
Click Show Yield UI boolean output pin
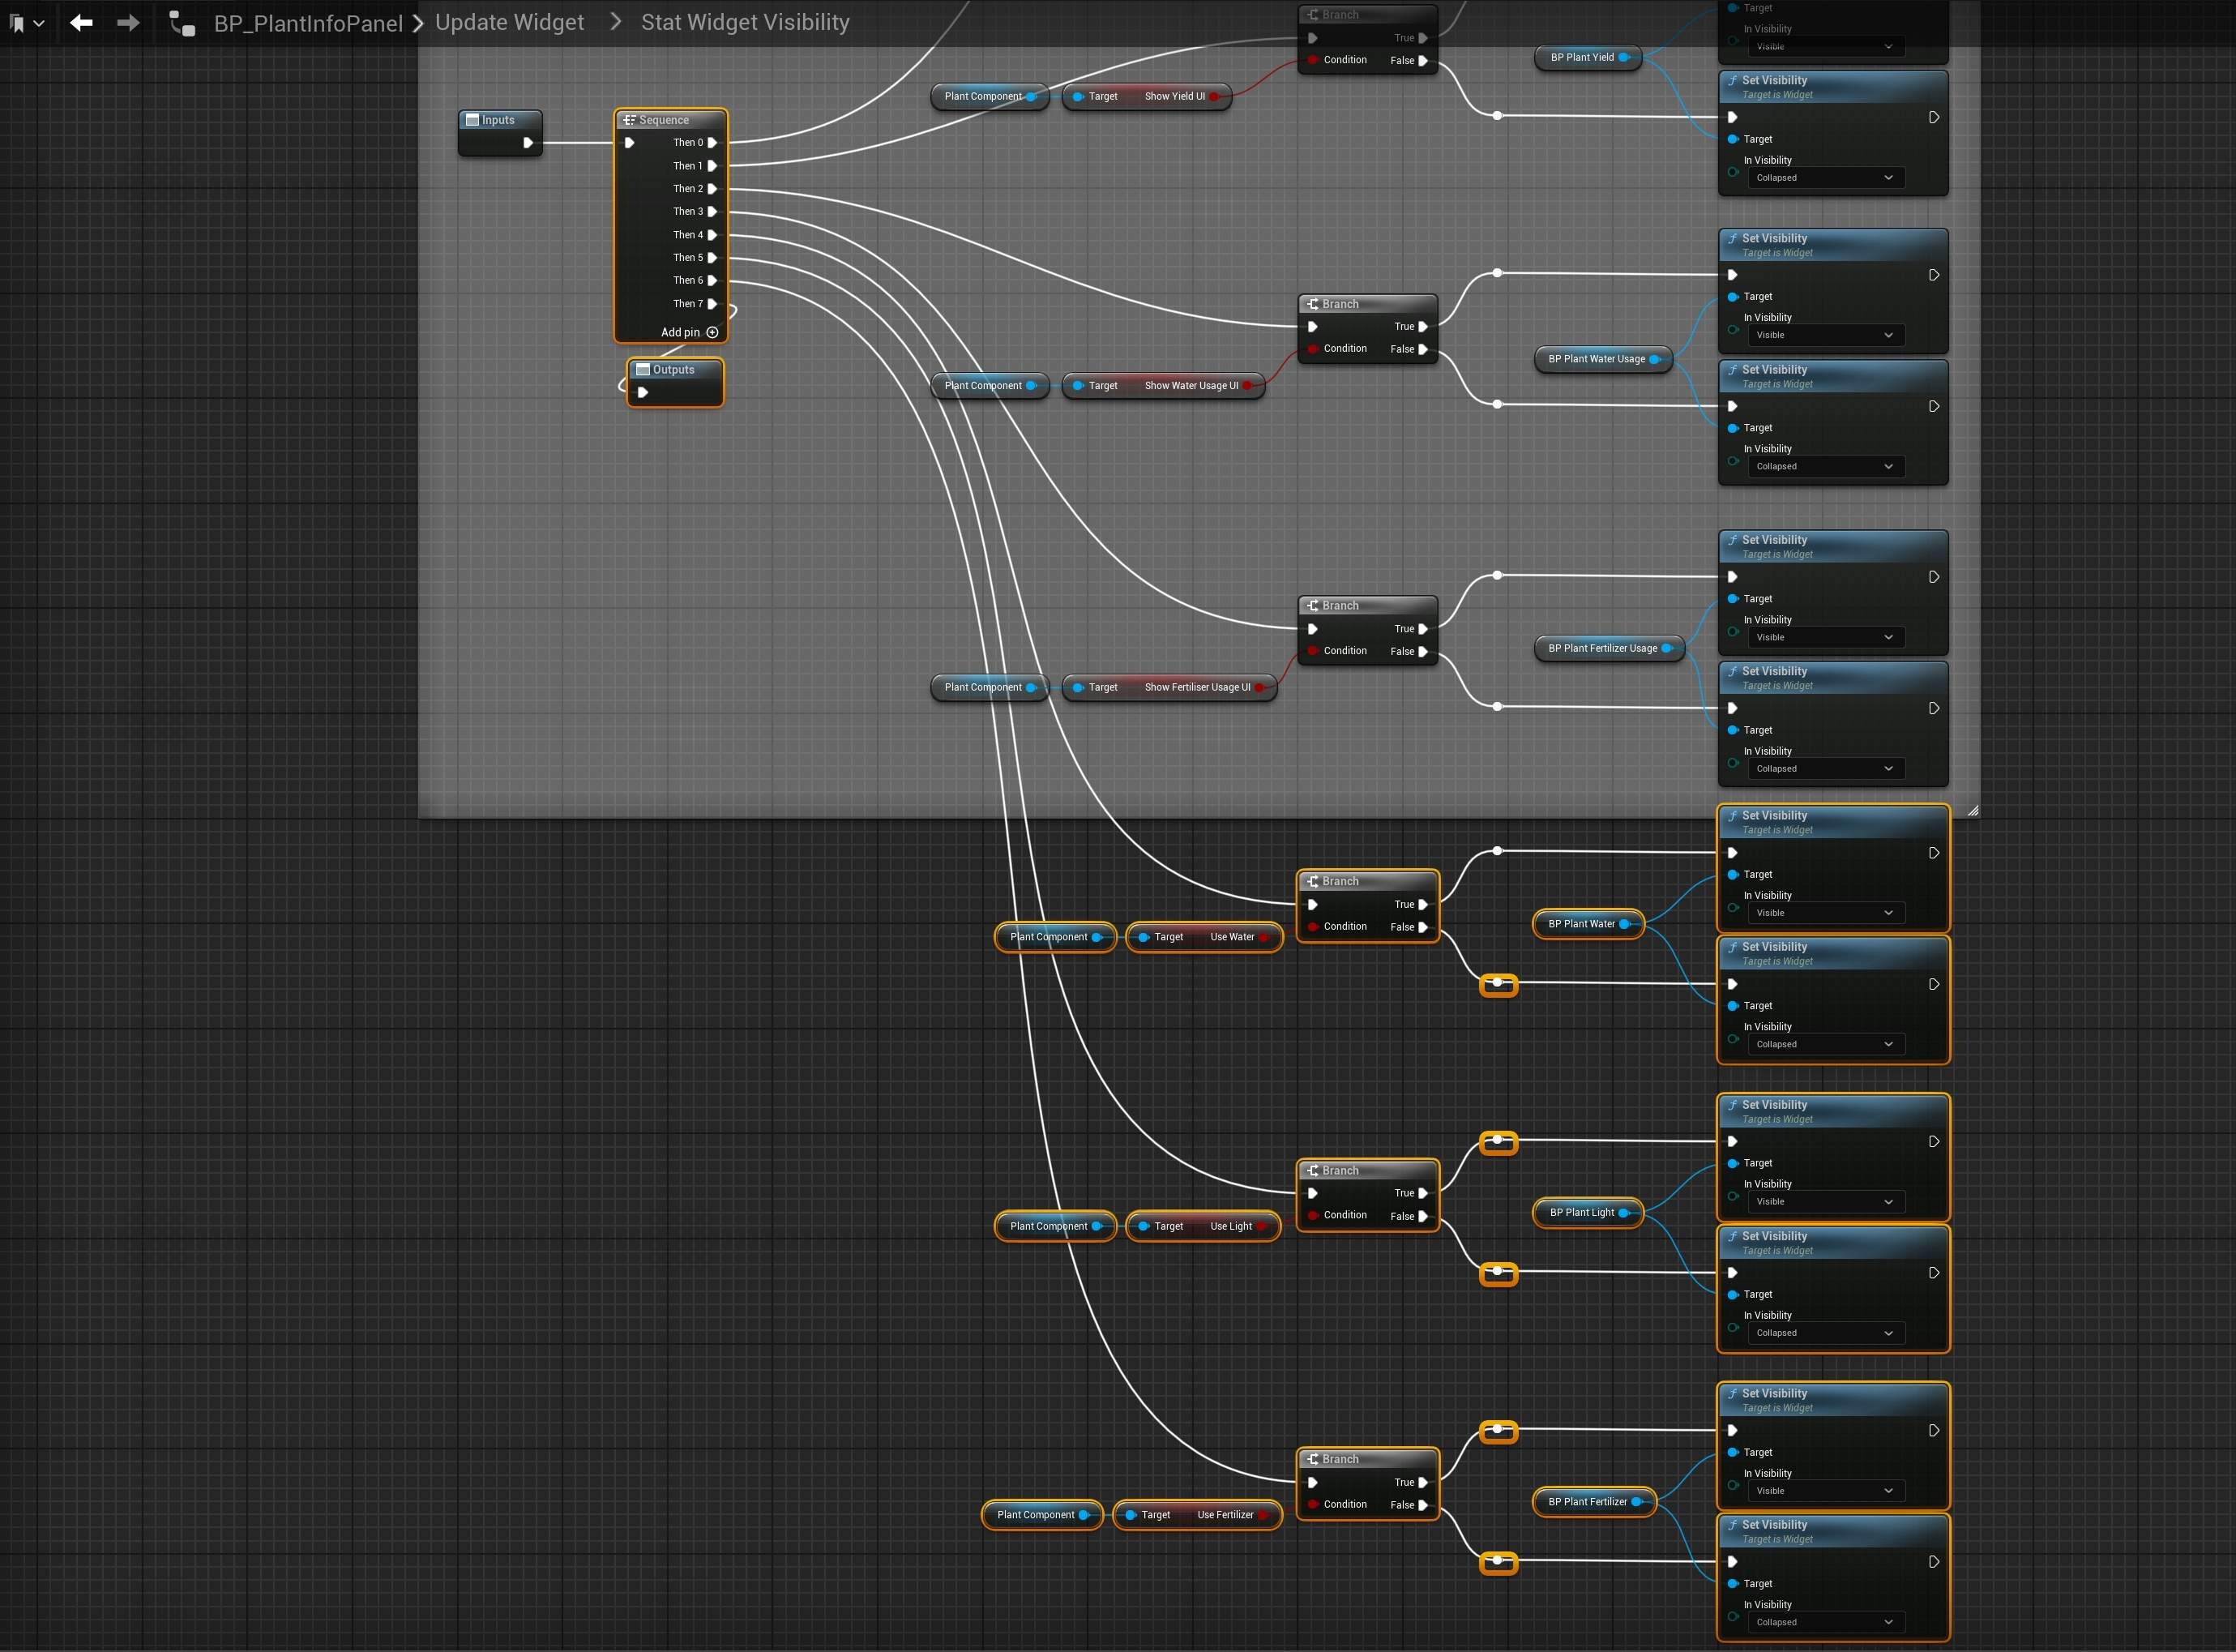point(1215,96)
